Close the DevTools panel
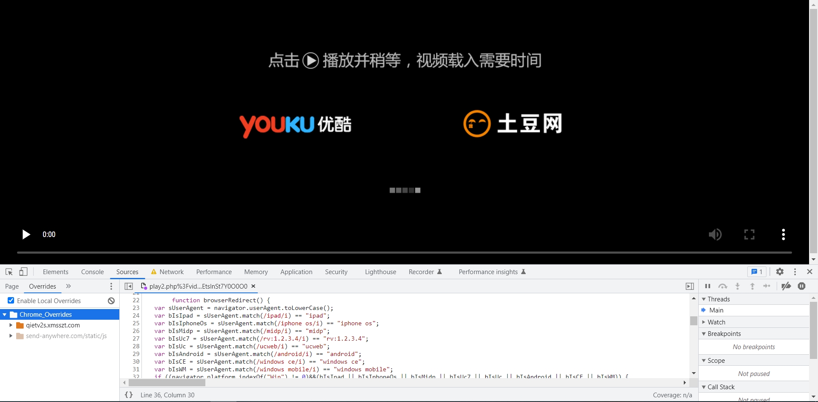The width and height of the screenshot is (818, 402). point(809,272)
